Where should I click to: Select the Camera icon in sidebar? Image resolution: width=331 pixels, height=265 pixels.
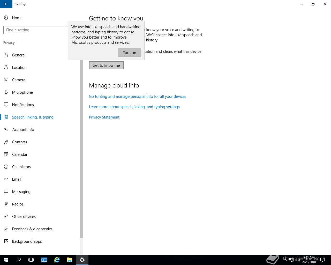coord(6,80)
